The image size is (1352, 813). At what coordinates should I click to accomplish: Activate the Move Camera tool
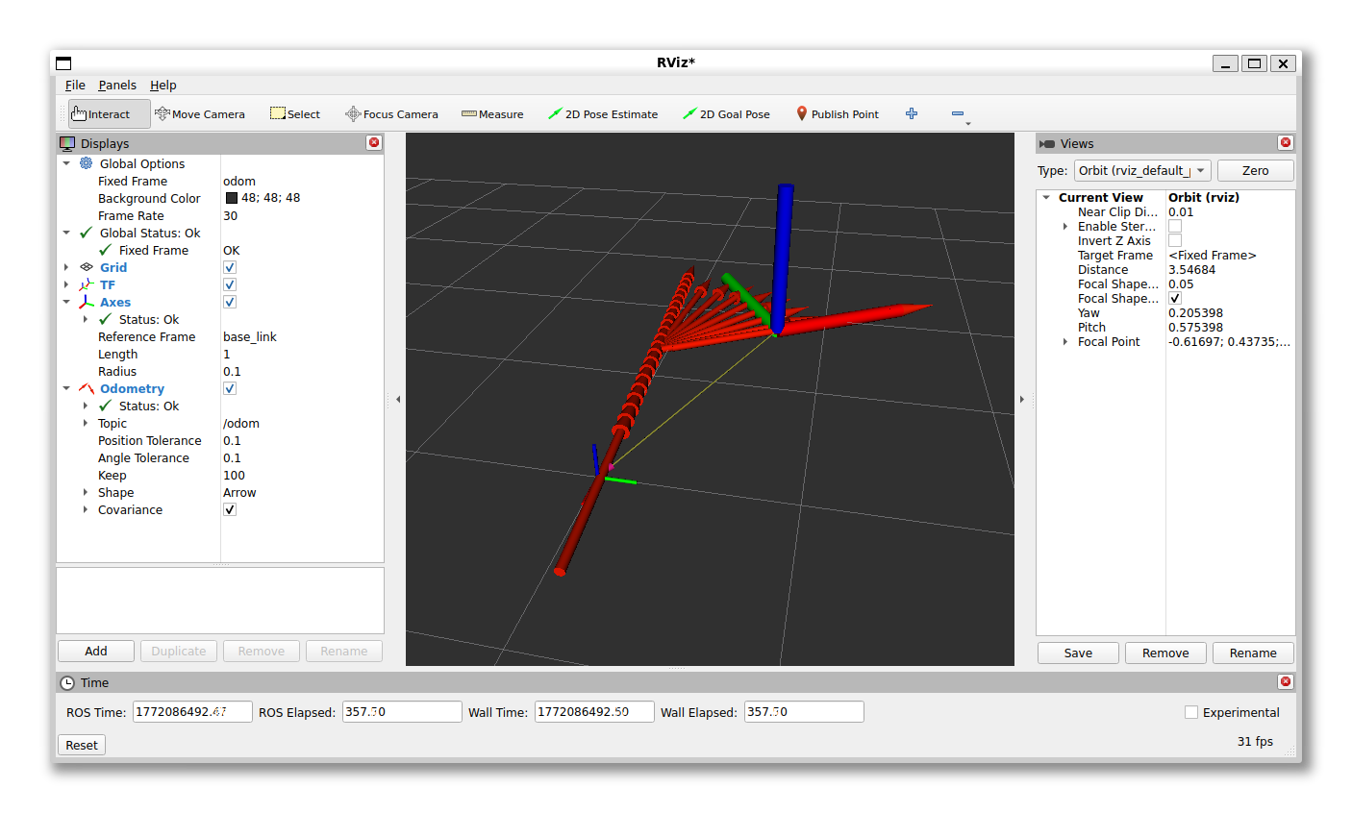(x=200, y=114)
